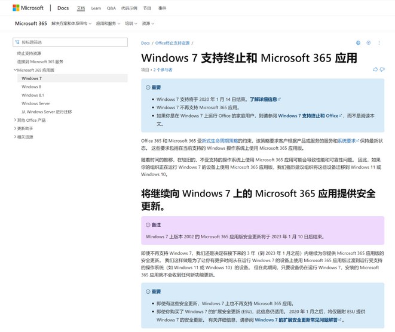Expand the 培训 dropdown
This screenshot has width=395, height=332.
[131, 23]
